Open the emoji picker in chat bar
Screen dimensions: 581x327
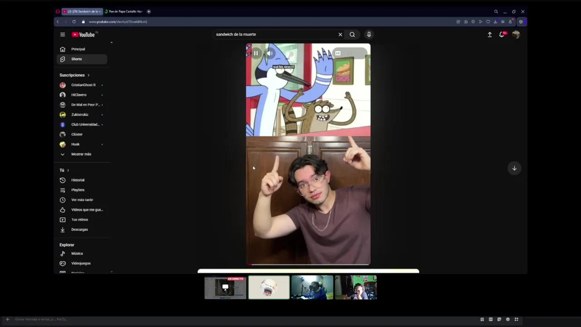pyautogui.click(x=507, y=319)
